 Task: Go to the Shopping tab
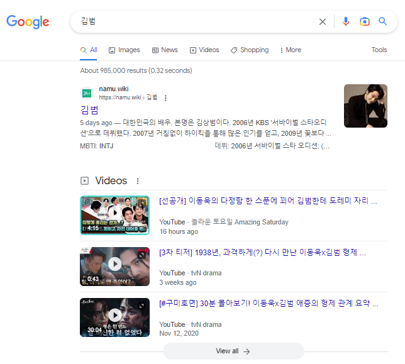coord(250,50)
